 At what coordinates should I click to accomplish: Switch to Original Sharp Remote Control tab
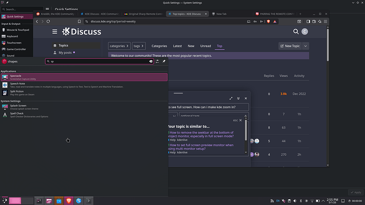(144, 14)
